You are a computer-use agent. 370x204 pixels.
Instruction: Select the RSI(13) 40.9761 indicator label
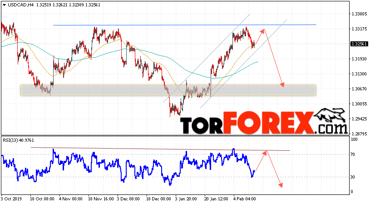pyautogui.click(x=19, y=140)
